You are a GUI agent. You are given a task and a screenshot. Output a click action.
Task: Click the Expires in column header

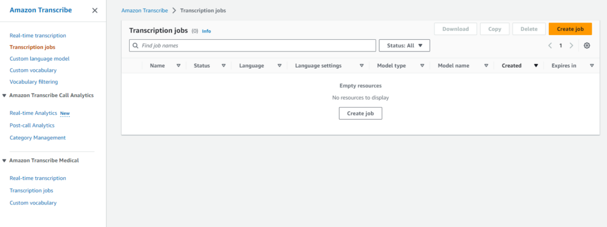[x=564, y=66]
